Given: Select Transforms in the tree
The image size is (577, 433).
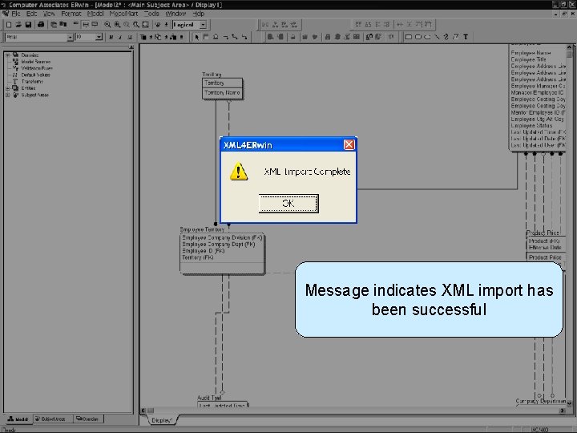Looking at the screenshot, I should pyautogui.click(x=32, y=81).
